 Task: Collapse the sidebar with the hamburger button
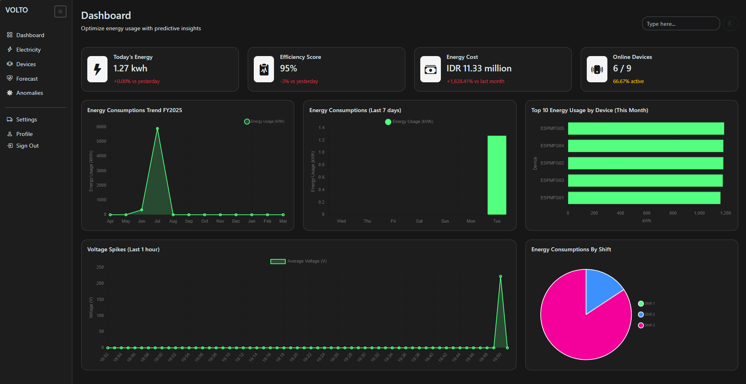(60, 11)
